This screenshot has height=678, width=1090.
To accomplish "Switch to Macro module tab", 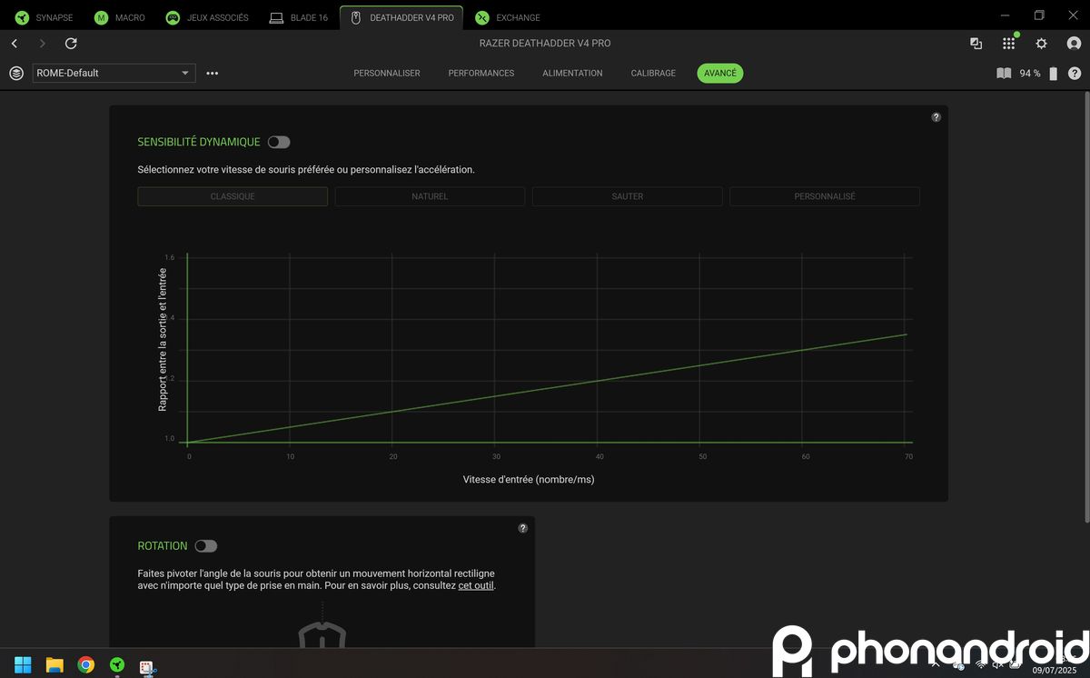I will coord(121,17).
